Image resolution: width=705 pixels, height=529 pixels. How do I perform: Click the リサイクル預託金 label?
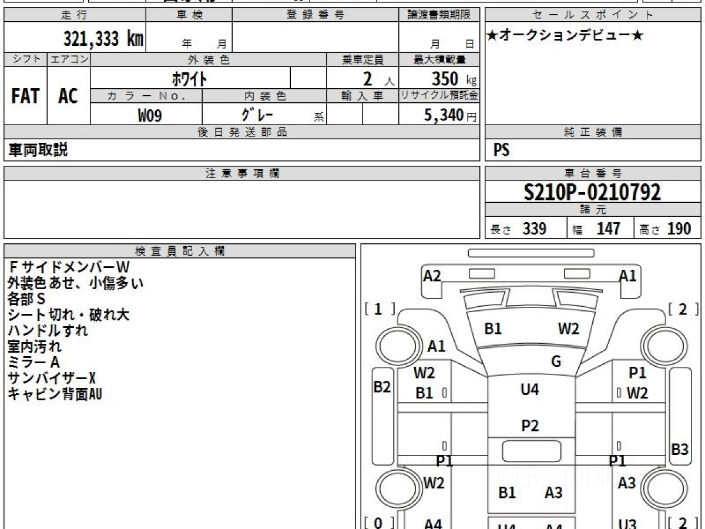pyautogui.click(x=439, y=96)
